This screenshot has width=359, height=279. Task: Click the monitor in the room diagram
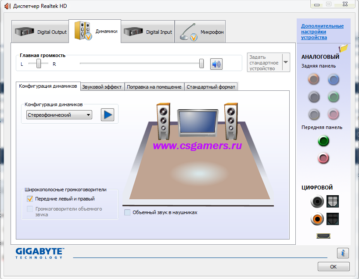198,123
